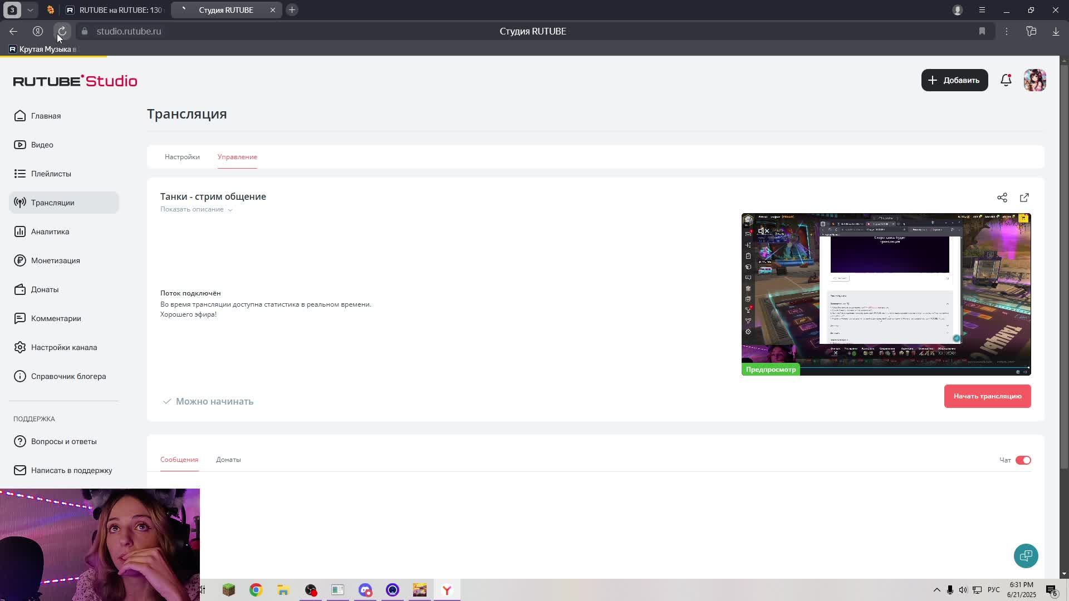Go back in browser history
The height and width of the screenshot is (601, 1069).
[13, 31]
